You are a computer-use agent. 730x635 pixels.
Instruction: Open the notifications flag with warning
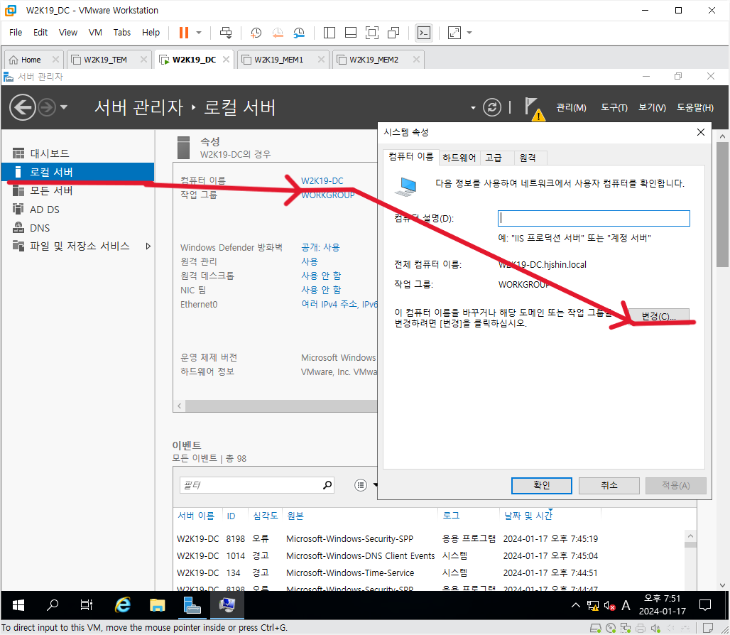point(533,109)
